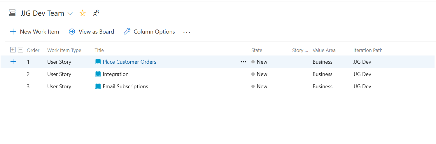Click the plus icon of New Work Item
The width and height of the screenshot is (436, 144).
(x=13, y=32)
